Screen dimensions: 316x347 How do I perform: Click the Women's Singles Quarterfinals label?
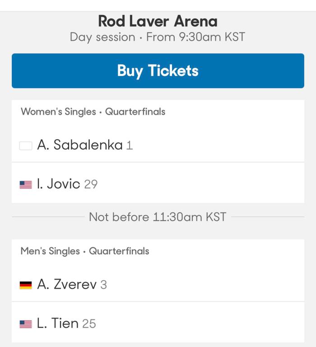pyautogui.click(x=93, y=112)
